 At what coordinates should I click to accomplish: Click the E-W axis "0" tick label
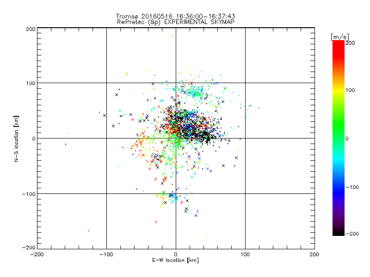pos(176,254)
